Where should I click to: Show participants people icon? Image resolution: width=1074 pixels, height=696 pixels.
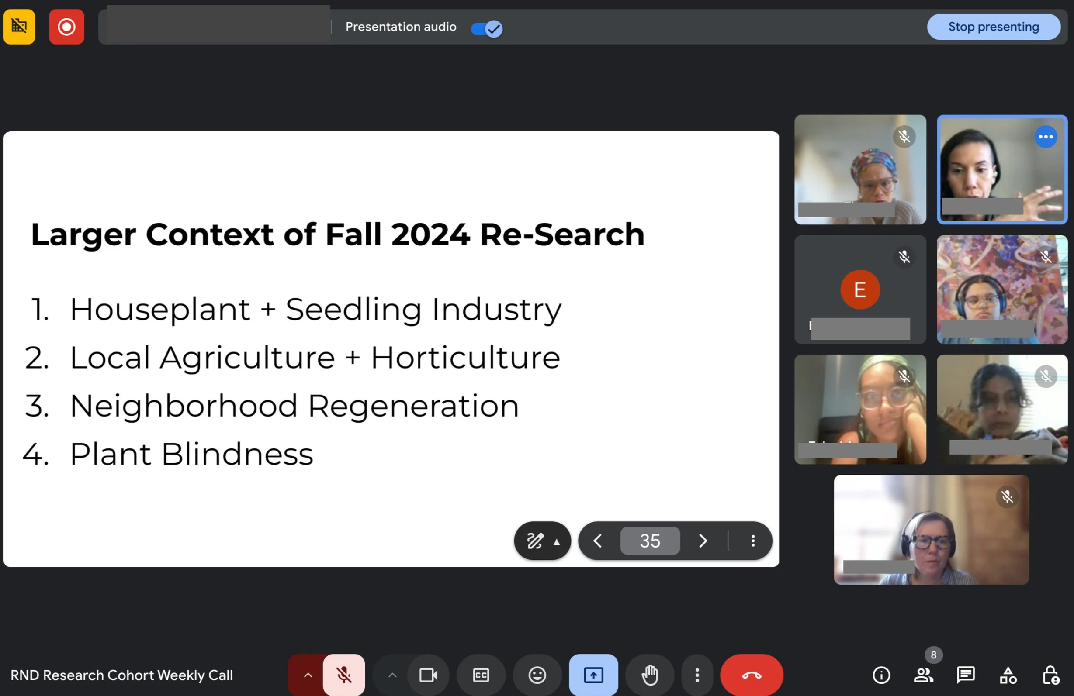tap(923, 675)
